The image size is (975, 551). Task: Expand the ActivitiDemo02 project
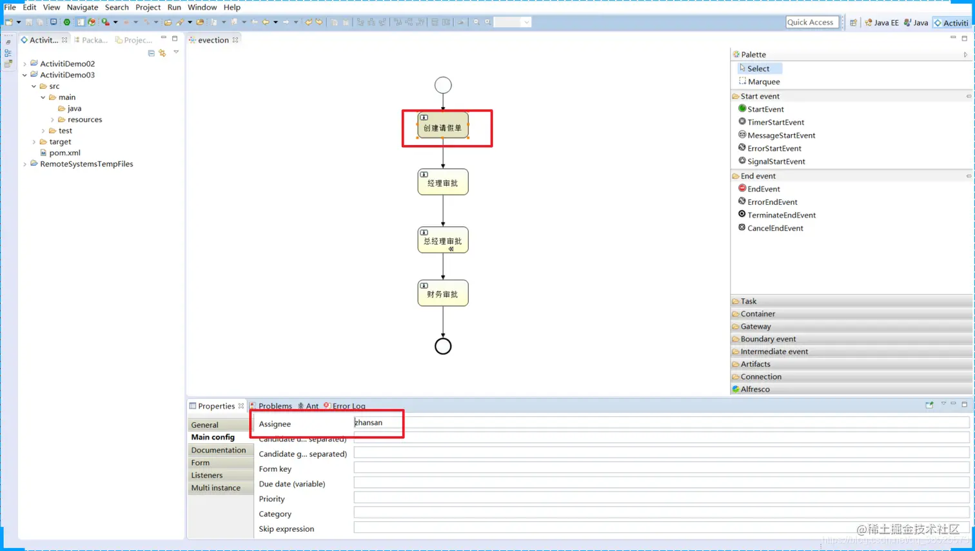pyautogui.click(x=25, y=64)
